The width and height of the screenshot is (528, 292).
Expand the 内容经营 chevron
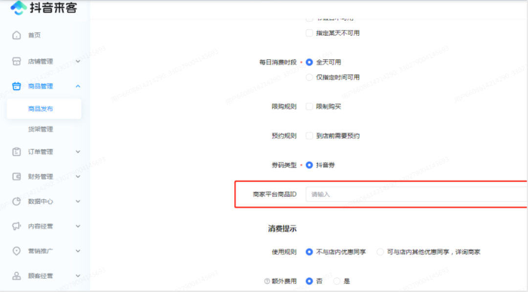tap(78, 226)
